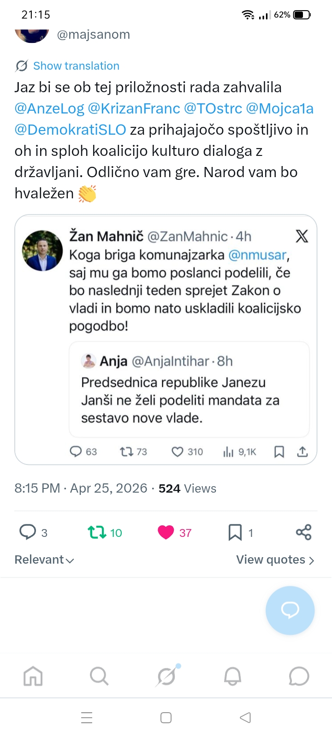Open the Notifications bell tab
Image resolution: width=332 pixels, height=738 pixels.
tap(232, 677)
